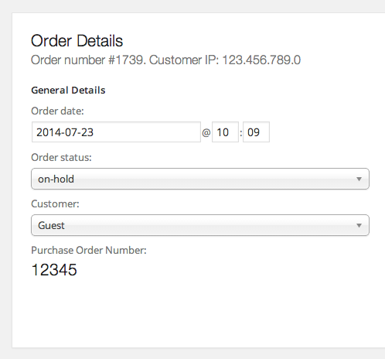
Task: Click the General Details section heading
Action: (68, 91)
